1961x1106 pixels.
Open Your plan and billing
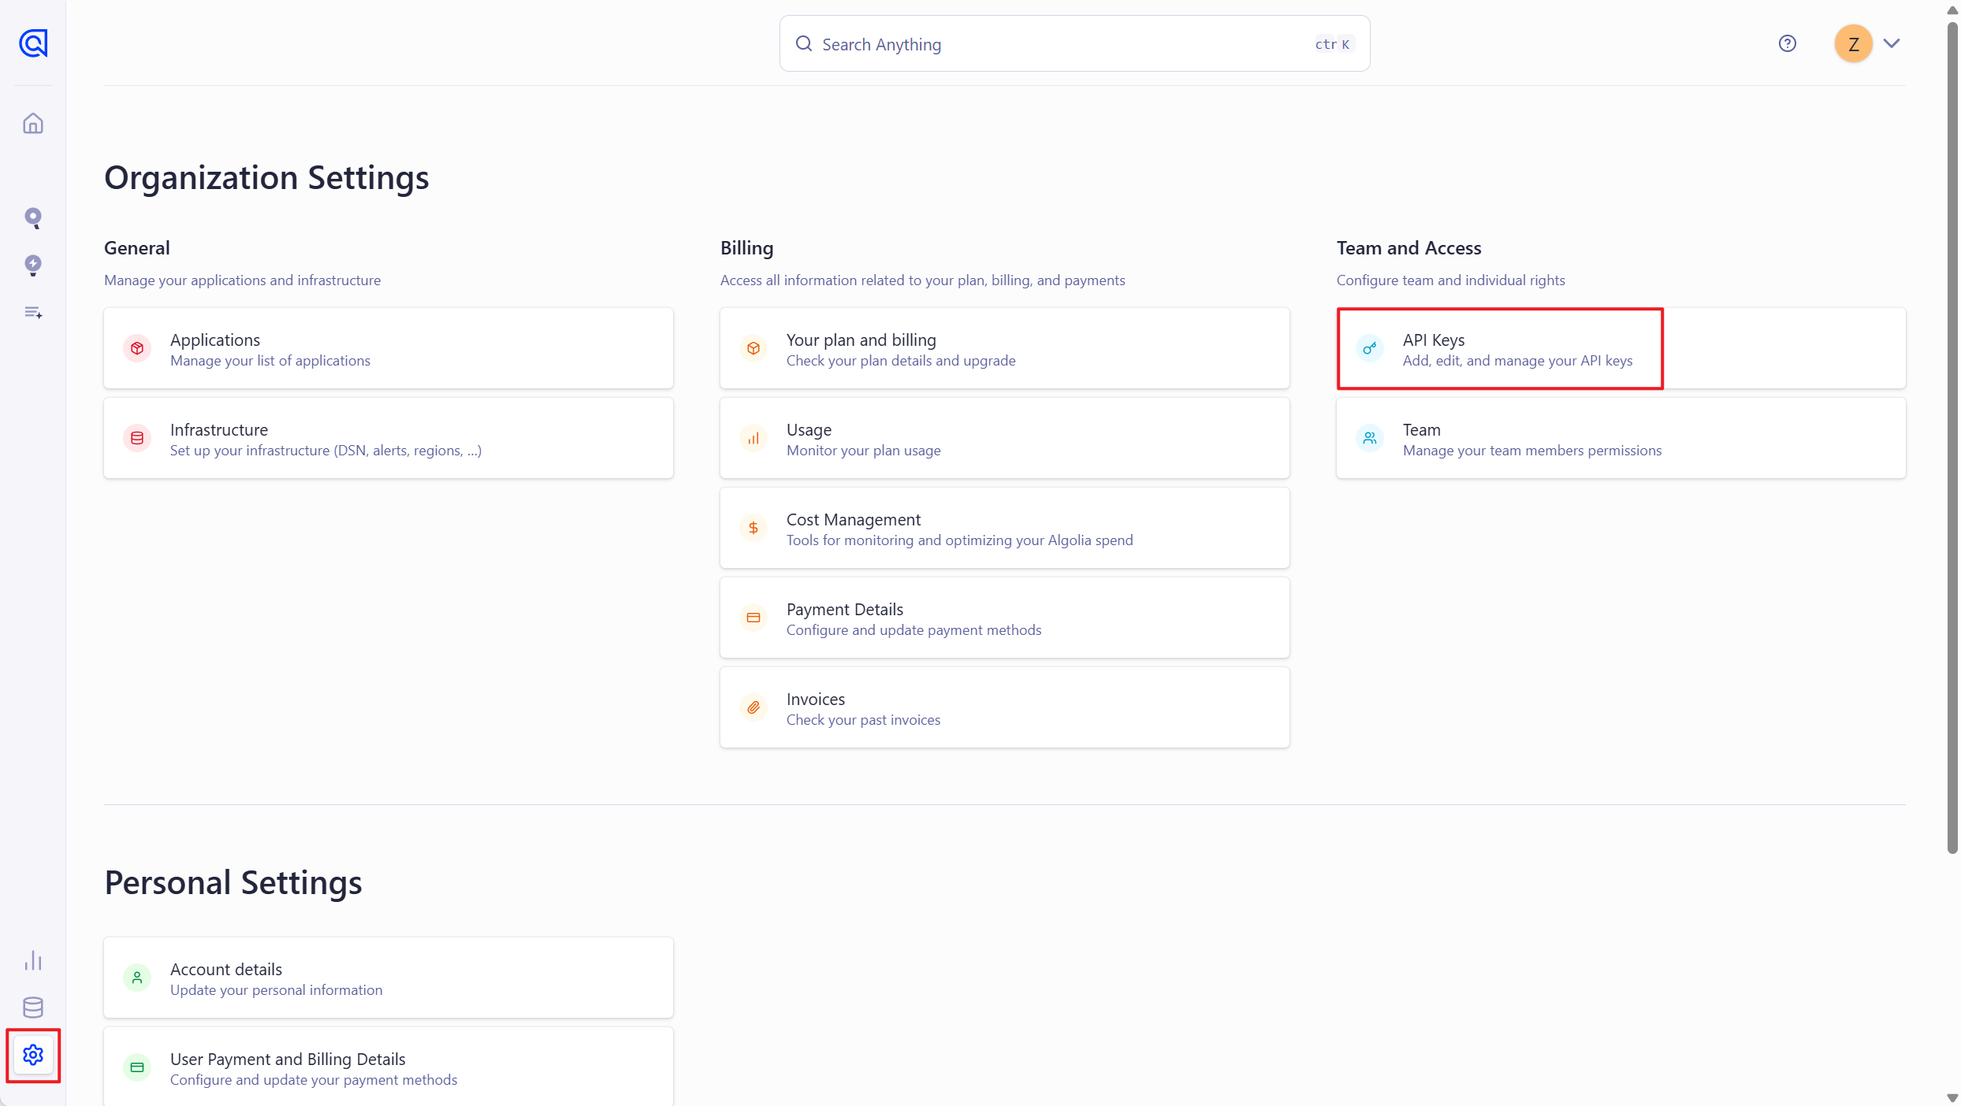[x=1004, y=349]
